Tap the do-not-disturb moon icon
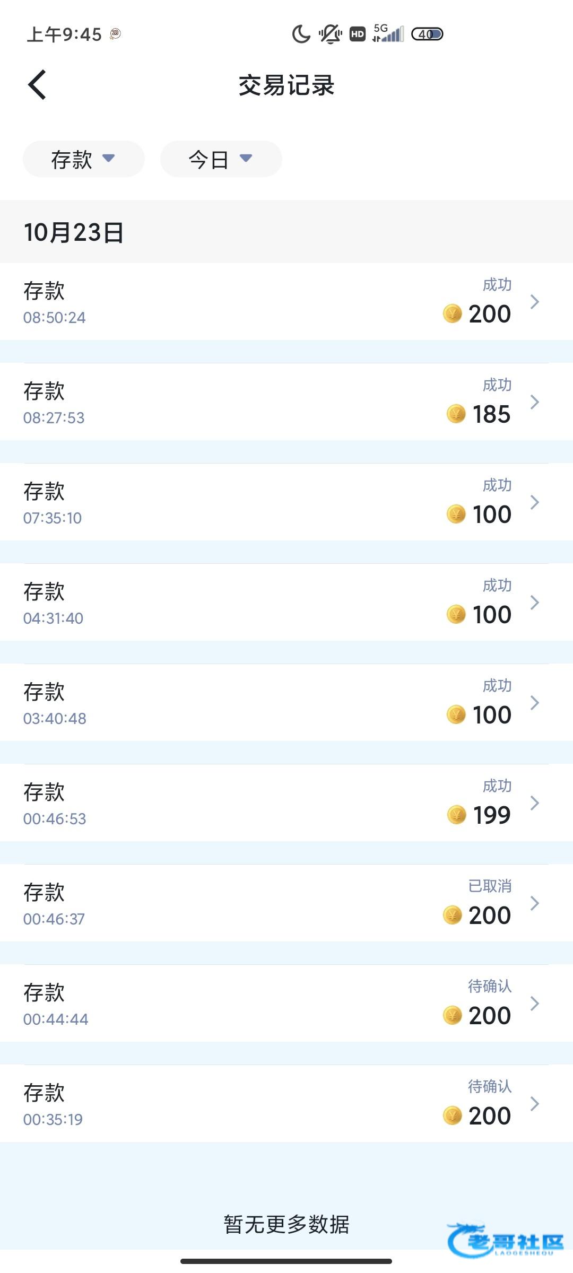Screen dimensions: 573x1273 (301, 34)
